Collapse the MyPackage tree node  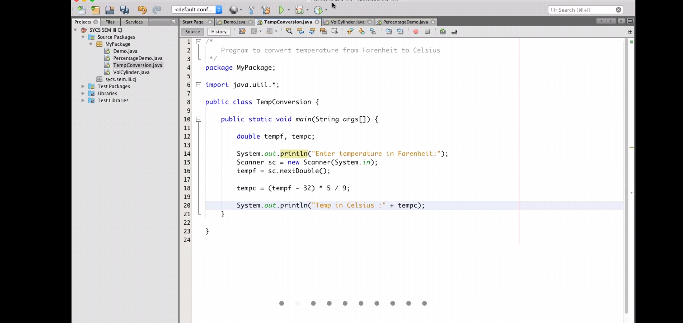tap(91, 44)
